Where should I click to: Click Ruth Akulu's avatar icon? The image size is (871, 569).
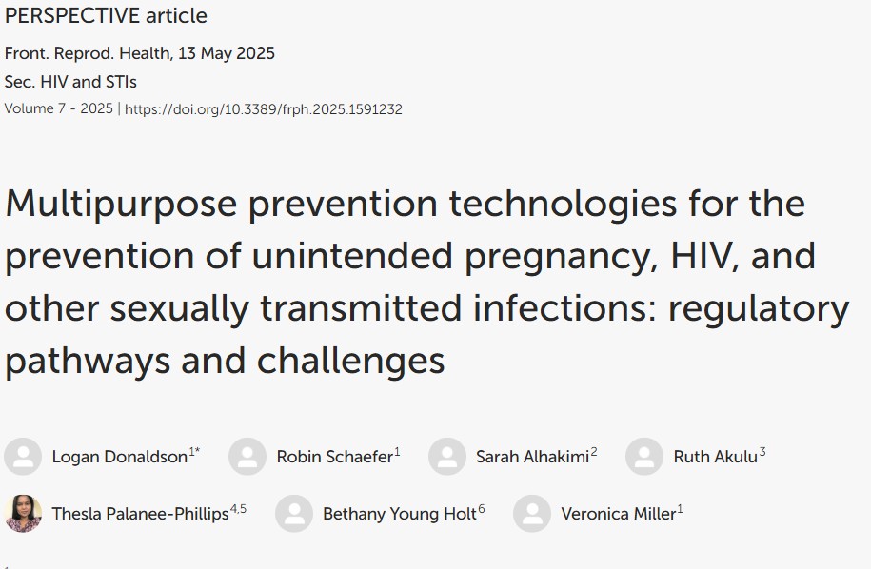point(644,457)
